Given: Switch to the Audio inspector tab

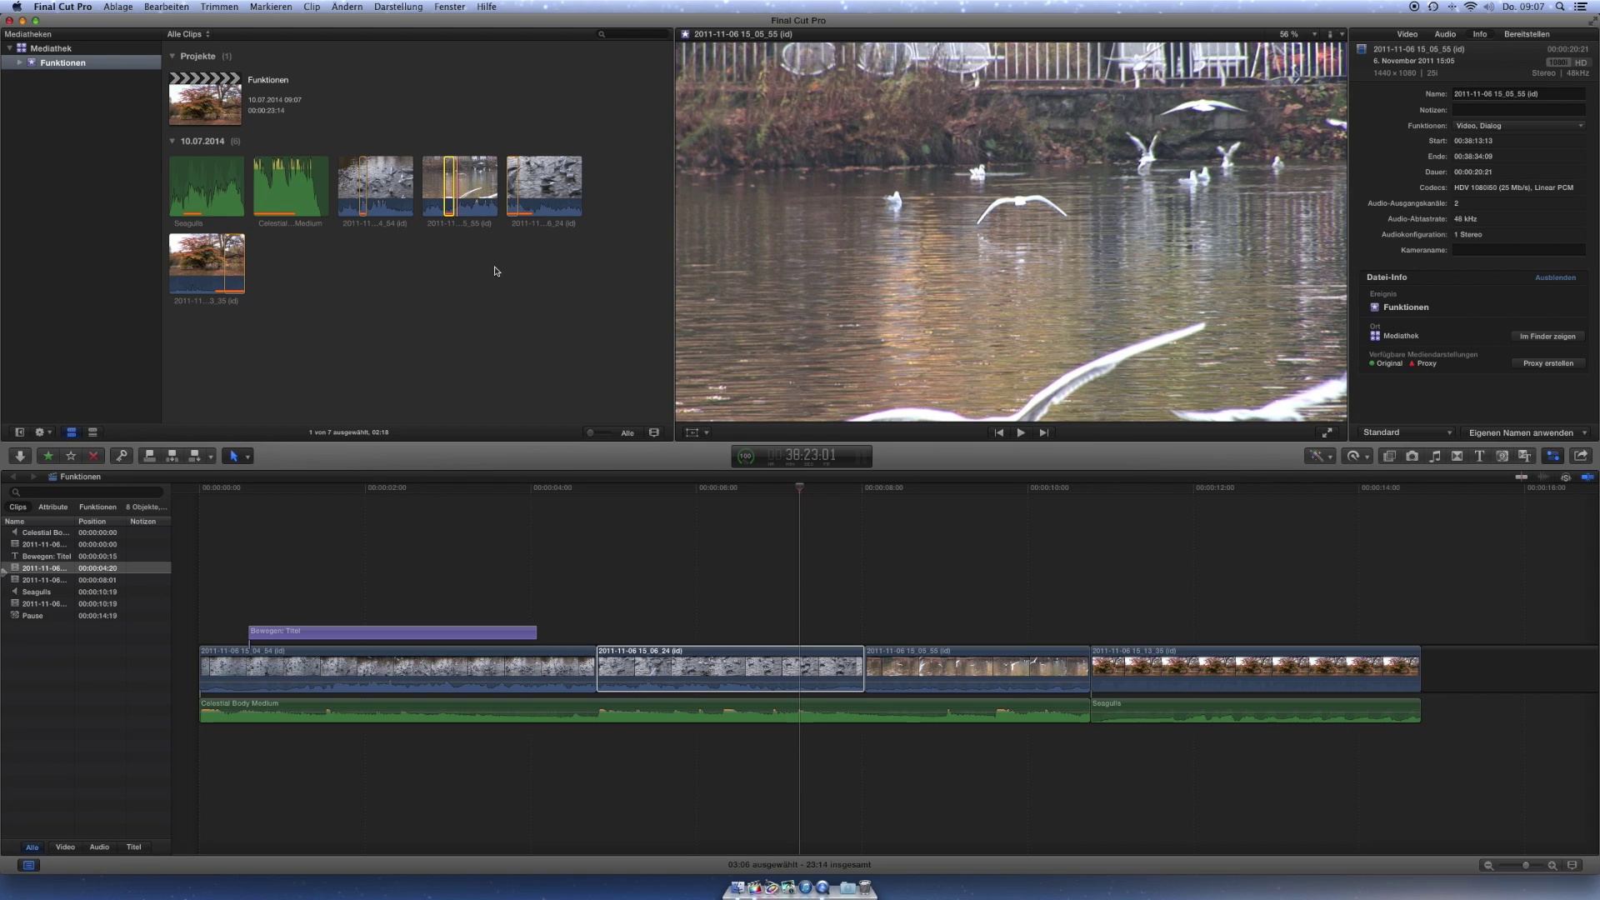Looking at the screenshot, I should [x=1444, y=34].
